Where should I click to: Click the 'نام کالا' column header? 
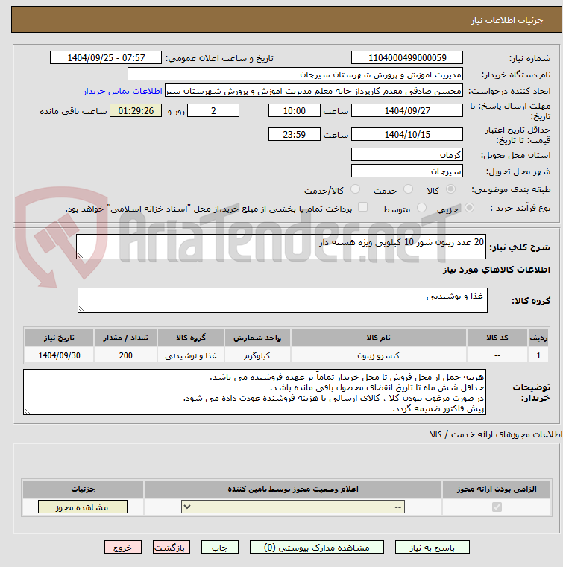point(379,338)
